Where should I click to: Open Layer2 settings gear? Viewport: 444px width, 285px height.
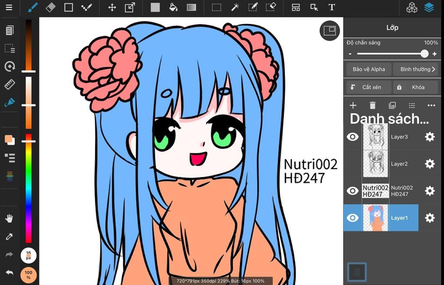point(430,164)
